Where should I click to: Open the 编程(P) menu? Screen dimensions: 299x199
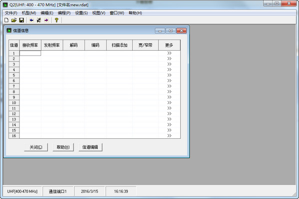64,13
